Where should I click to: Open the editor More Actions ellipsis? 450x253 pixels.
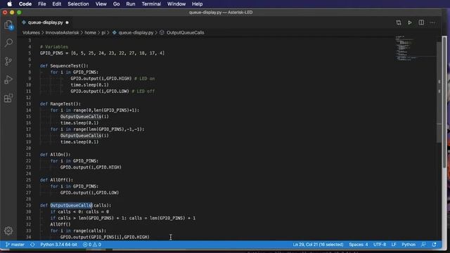[x=432, y=22]
